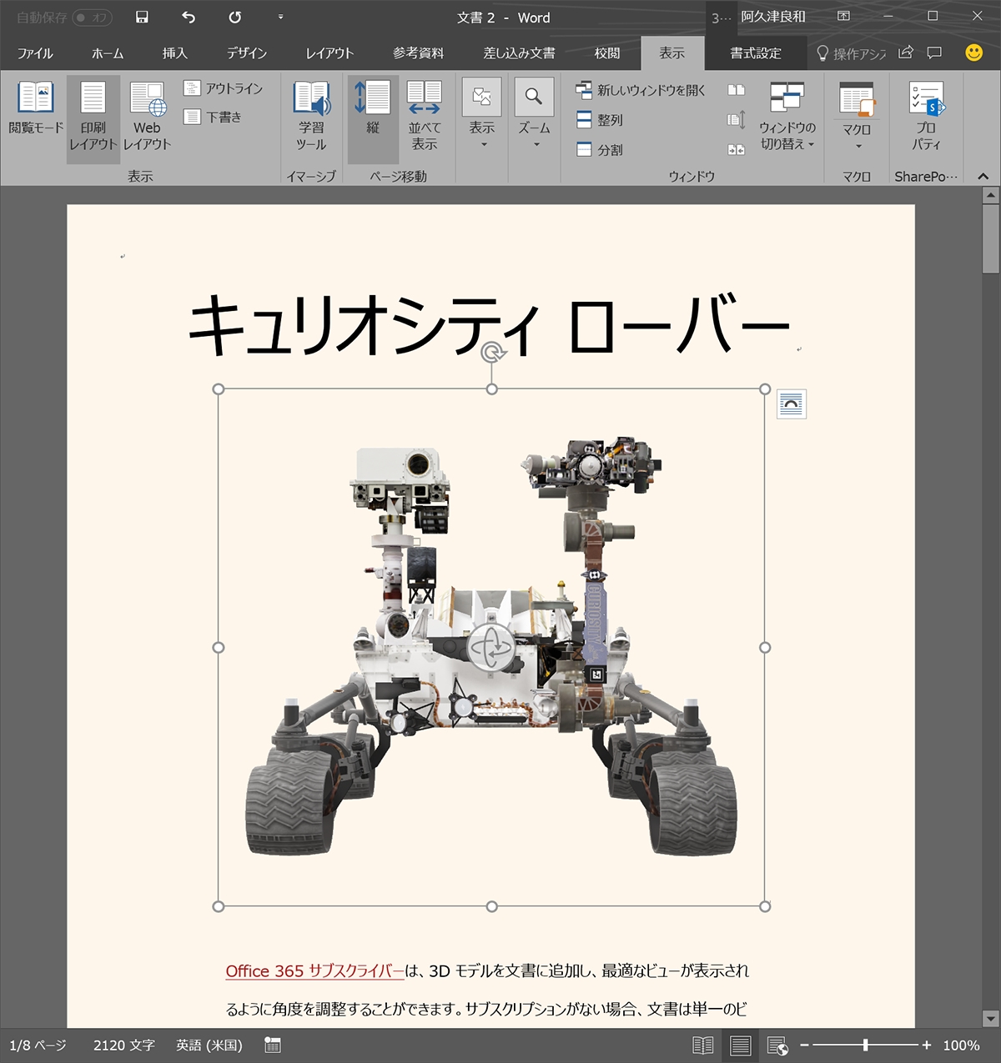Click the layout options icon beside 3D model

point(791,404)
